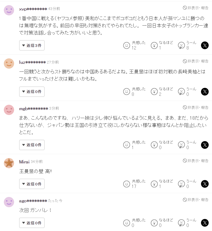Viewport: 212px width, 231px height.
Task: Click うーん icon on ago comment
Action: [x=181, y=223]
